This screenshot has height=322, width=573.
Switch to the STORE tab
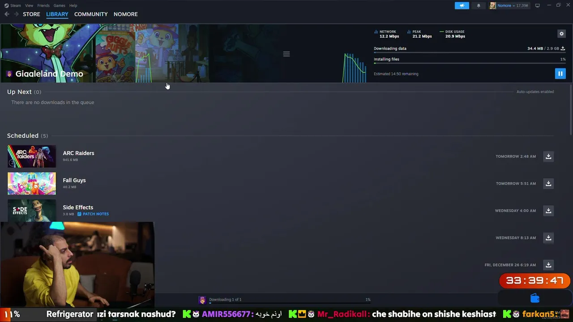(31, 14)
